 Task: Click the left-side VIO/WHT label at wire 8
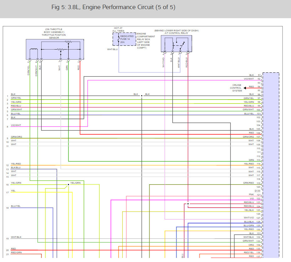[x=16, y=125]
